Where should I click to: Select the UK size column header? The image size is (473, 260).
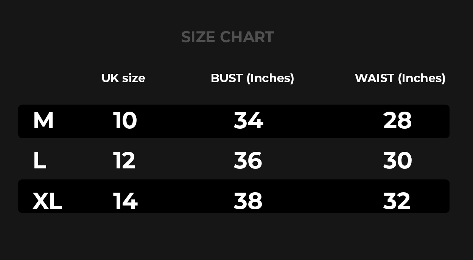(x=123, y=78)
